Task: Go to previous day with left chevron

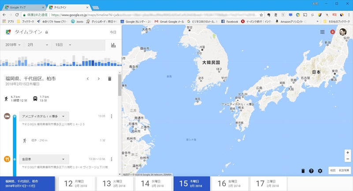Action: coord(88,79)
